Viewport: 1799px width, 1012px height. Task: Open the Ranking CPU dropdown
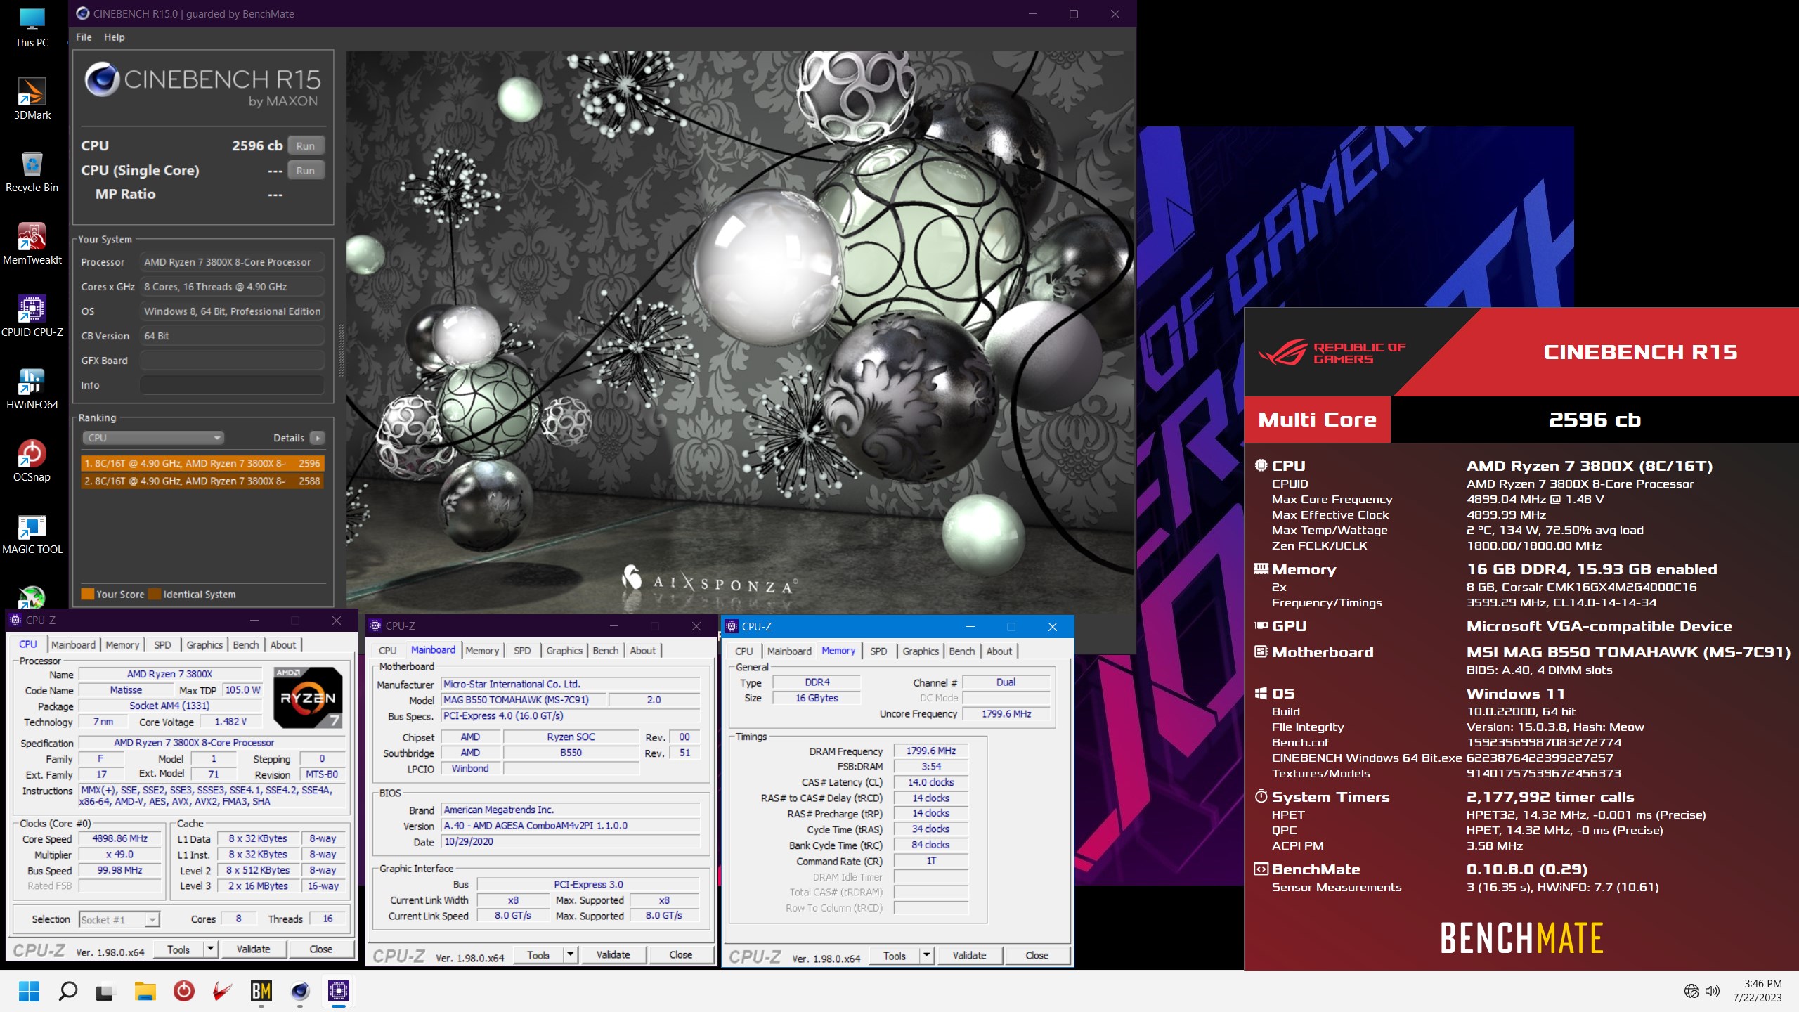(152, 438)
